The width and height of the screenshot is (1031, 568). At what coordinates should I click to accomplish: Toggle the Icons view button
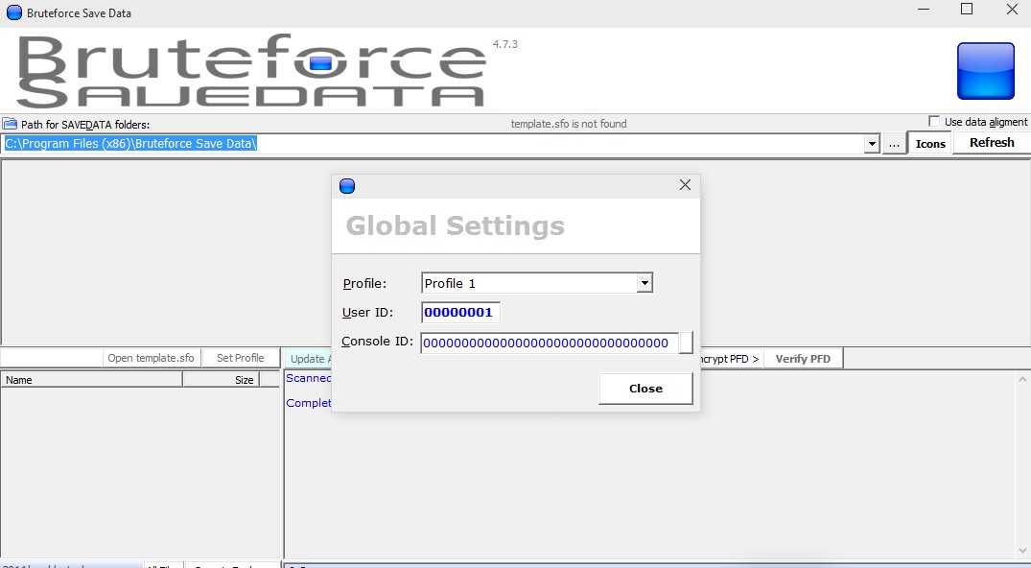point(929,144)
